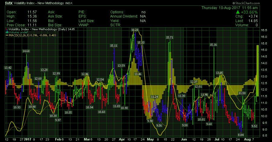Select the 15.71 price marker
The image size is (272, 142).
pos(170,38)
